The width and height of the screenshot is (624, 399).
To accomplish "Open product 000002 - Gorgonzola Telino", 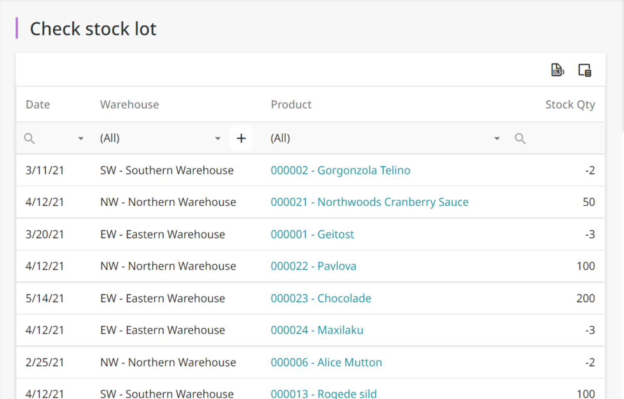I will [x=340, y=170].
